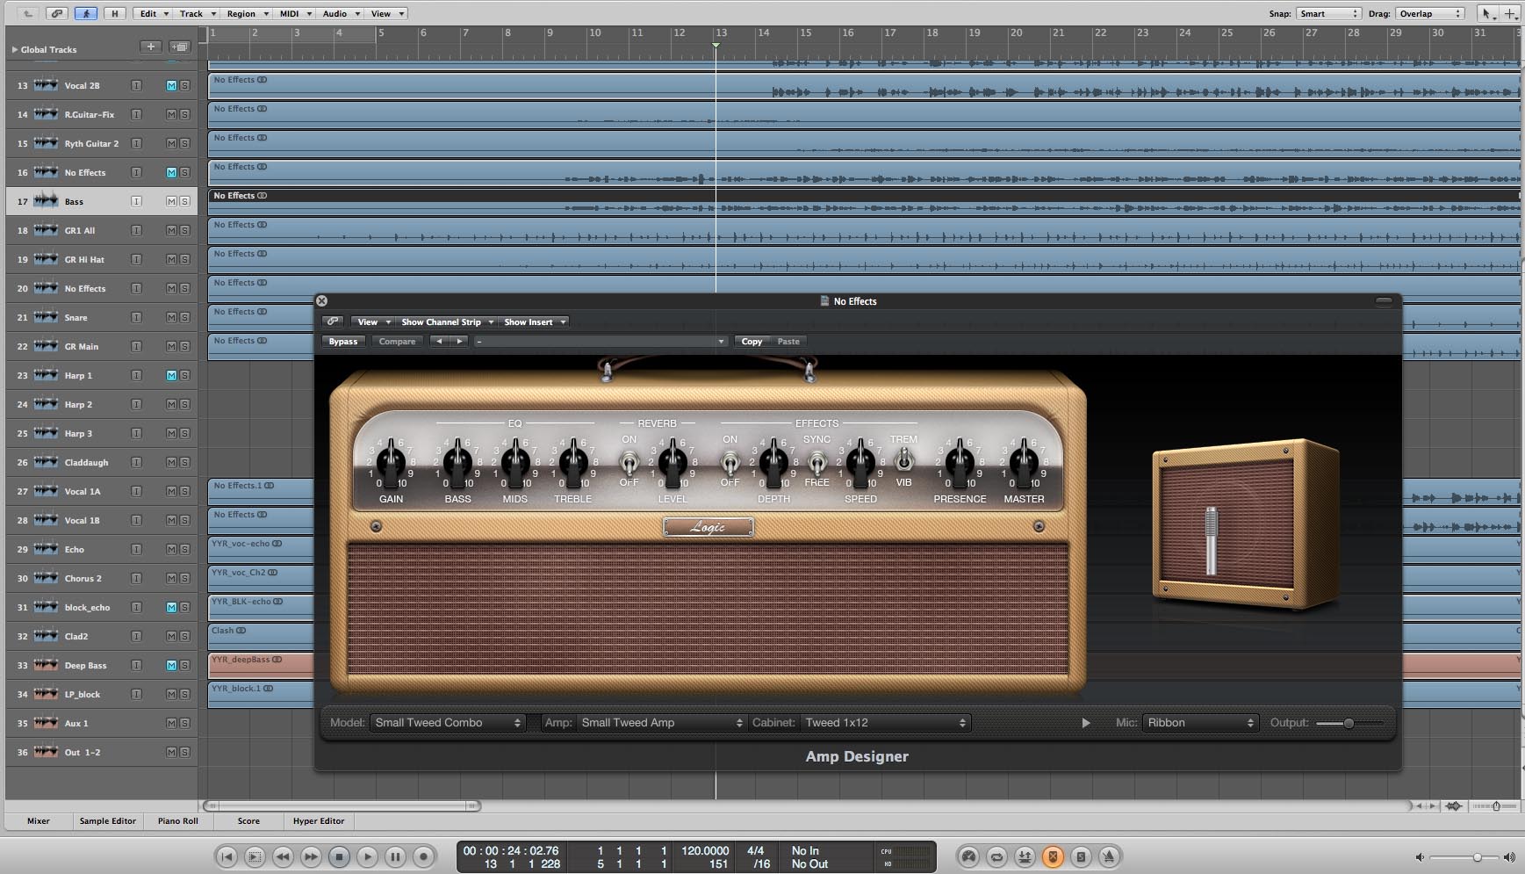Click the Duplicate Track button beside the plus
The height and width of the screenshot is (874, 1525).
pyautogui.click(x=179, y=47)
